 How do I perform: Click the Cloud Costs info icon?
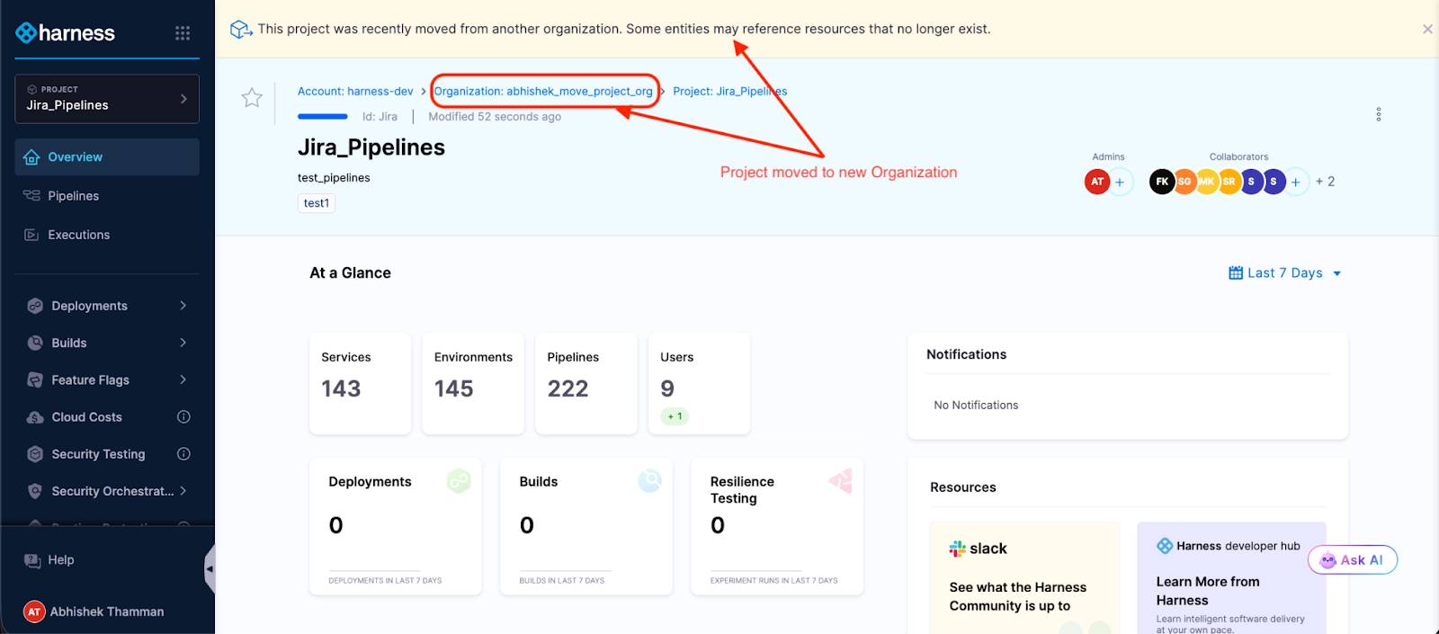point(183,416)
